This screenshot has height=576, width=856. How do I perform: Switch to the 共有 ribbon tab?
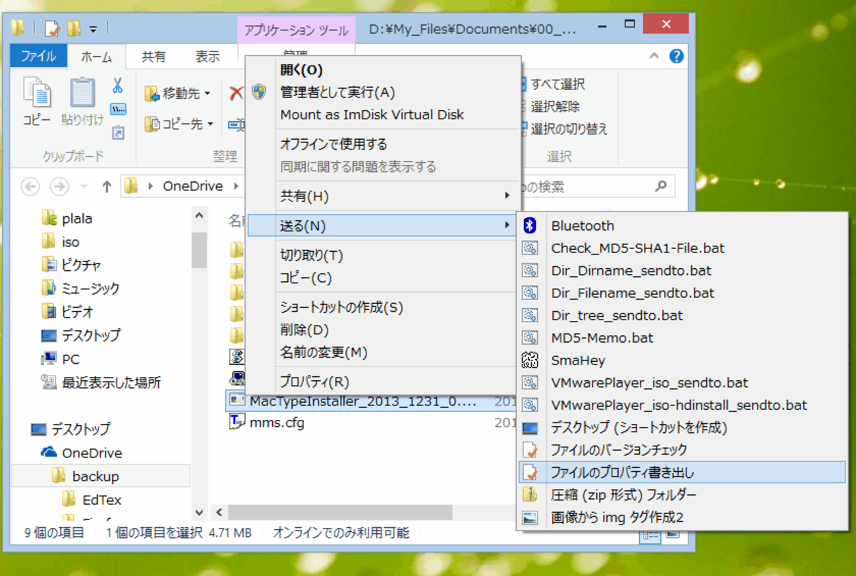coord(154,57)
